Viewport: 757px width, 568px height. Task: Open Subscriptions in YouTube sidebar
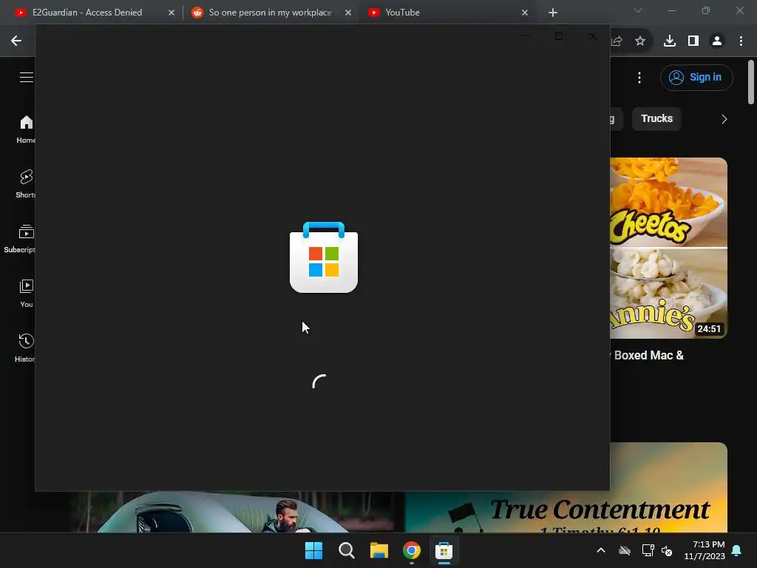coord(20,239)
